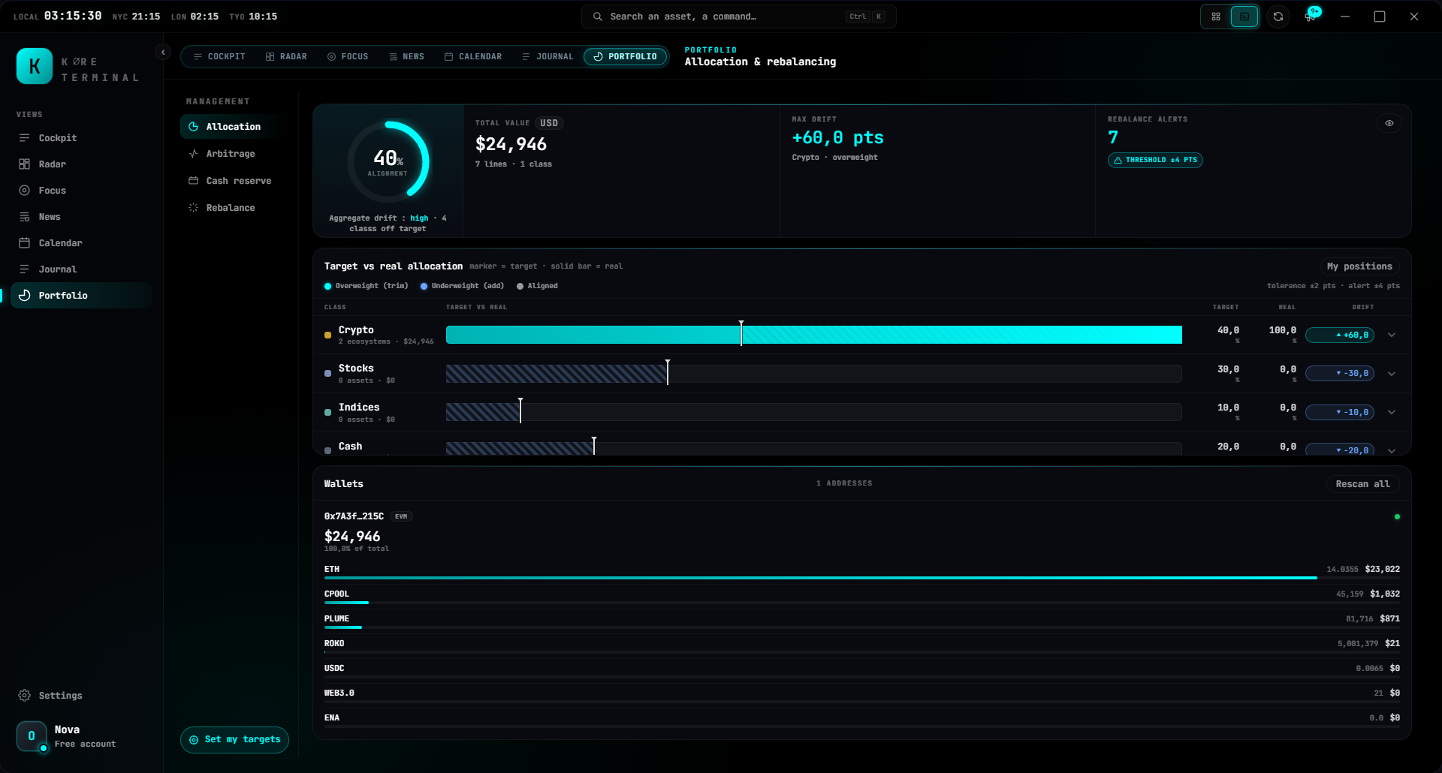Viewport: 1442px width, 773px height.
Task: Open Cockpit in the sidebar views
Action: coord(81,138)
